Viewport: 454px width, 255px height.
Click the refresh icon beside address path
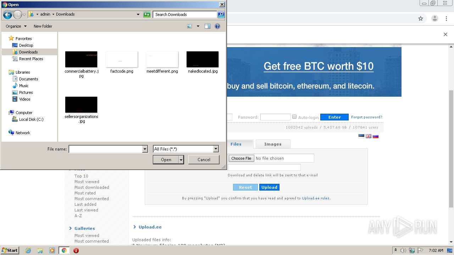click(x=147, y=15)
